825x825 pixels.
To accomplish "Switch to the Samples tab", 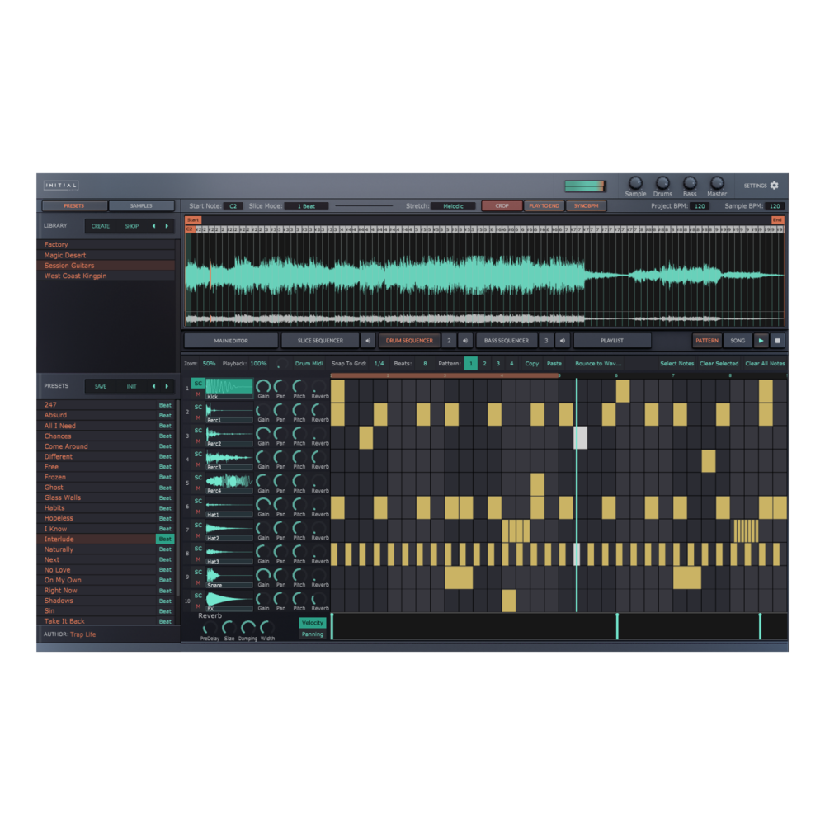I will (142, 205).
